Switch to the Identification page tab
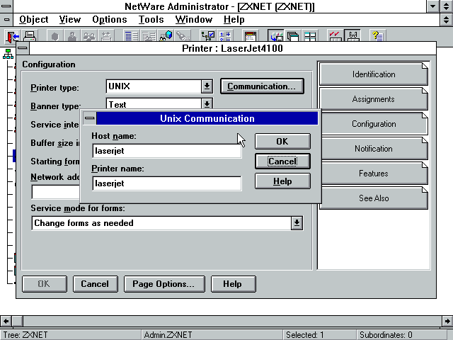 tap(373, 74)
